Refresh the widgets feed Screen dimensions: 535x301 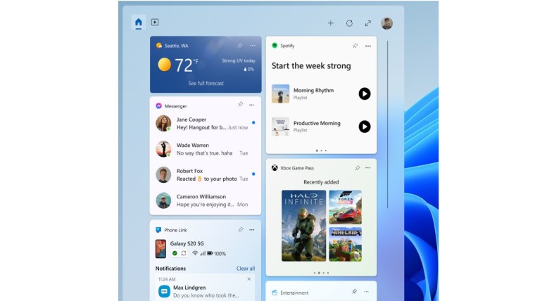[349, 23]
